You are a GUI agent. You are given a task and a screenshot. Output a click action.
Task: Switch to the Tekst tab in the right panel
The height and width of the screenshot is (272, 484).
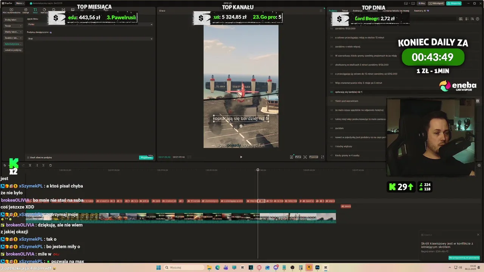(x=345, y=11)
